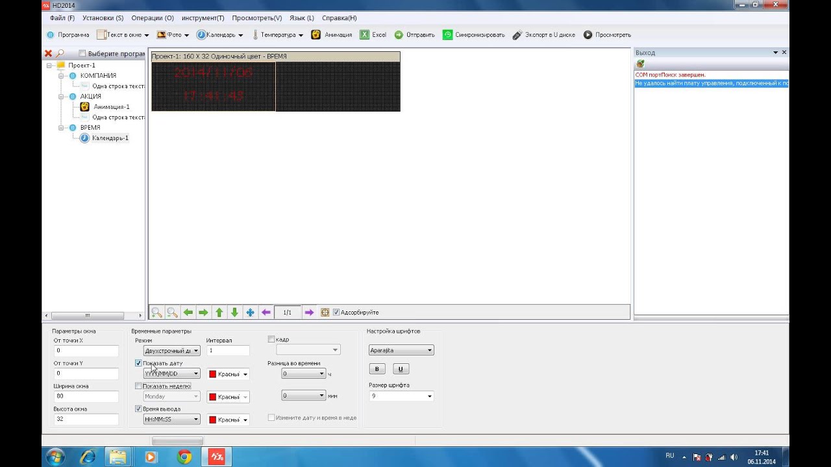The height and width of the screenshot is (467, 831).
Task: Enable the Кадр checkbox
Action: (271, 339)
